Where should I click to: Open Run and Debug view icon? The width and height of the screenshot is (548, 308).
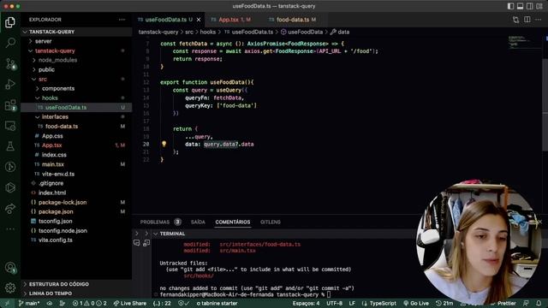(x=10, y=84)
